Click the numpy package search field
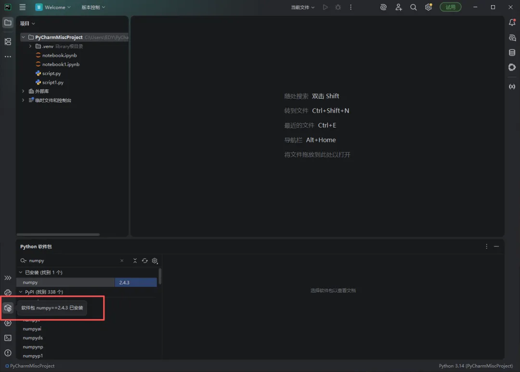This screenshot has height=372, width=520. [x=73, y=261]
